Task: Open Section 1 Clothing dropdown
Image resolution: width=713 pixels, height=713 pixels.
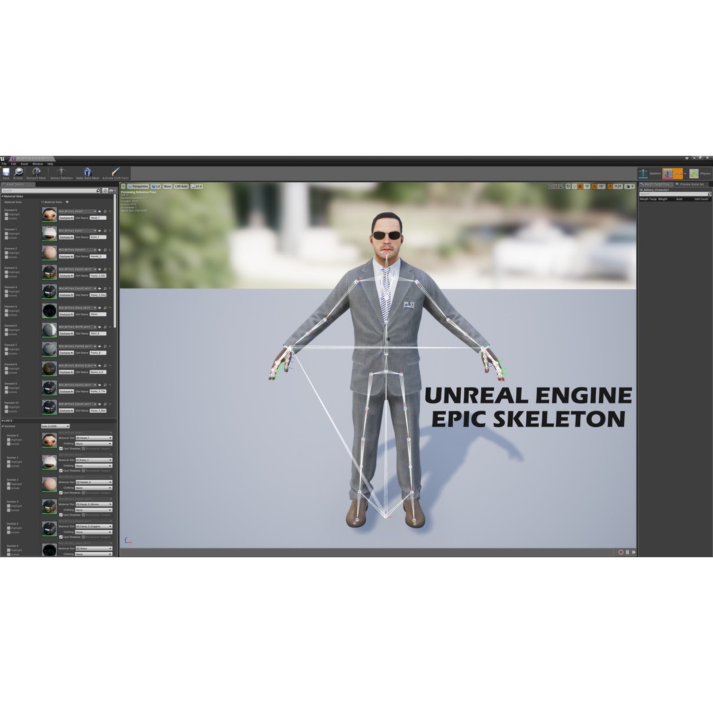Action: tap(94, 465)
